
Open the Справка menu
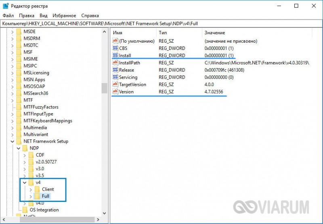tap(90, 16)
